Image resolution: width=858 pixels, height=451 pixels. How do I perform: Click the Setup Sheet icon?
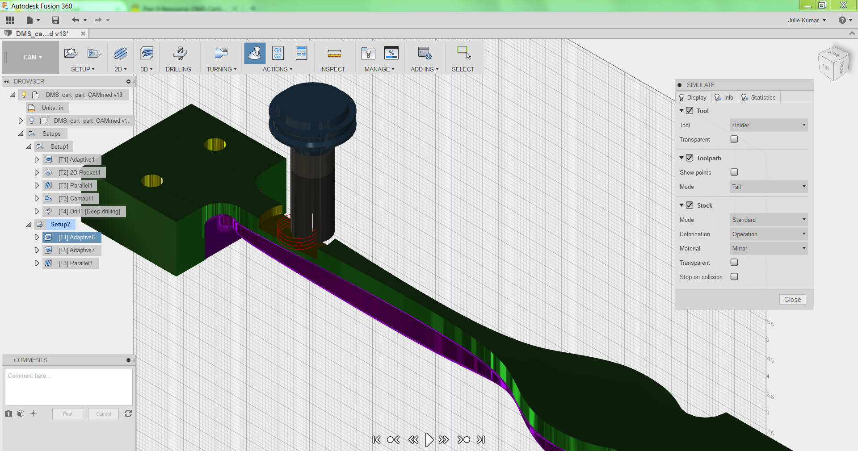(302, 53)
